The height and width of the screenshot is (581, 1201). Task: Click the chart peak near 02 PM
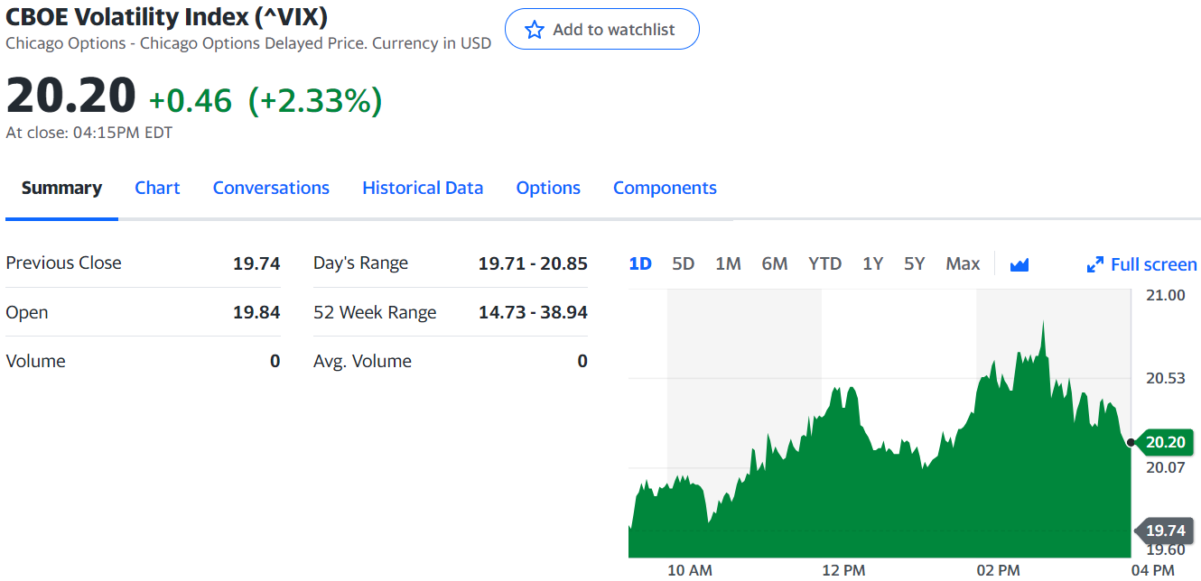1043,322
